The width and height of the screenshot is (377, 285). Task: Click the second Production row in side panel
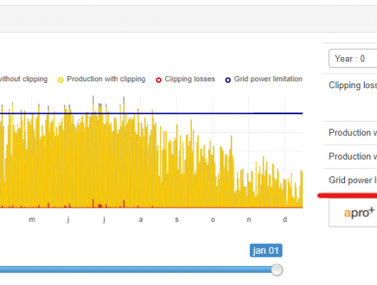[350, 157]
